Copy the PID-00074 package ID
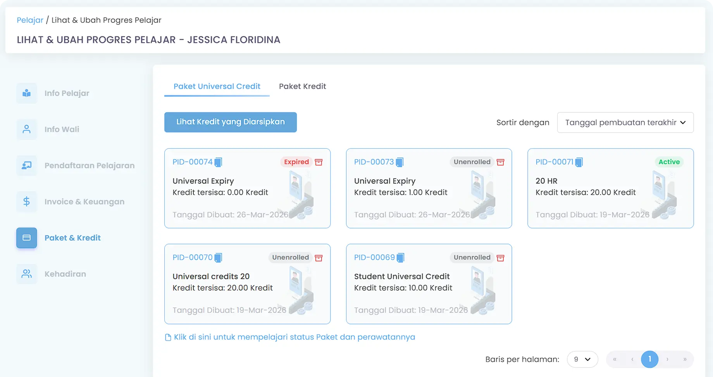Viewport: 713px width, 377px height. [x=218, y=162]
